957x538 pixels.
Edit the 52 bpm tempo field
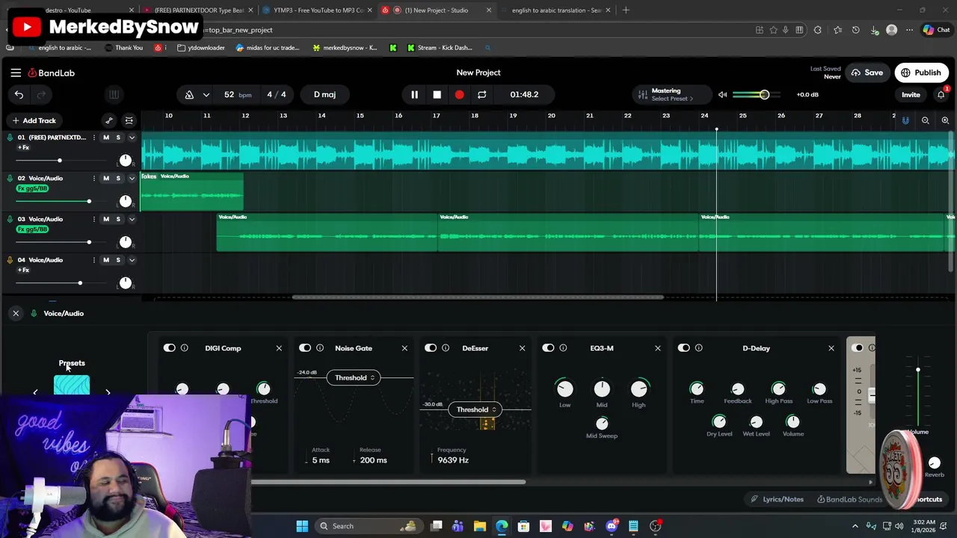point(237,95)
